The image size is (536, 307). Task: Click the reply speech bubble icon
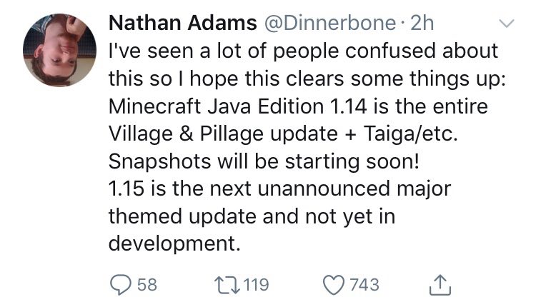(x=120, y=284)
